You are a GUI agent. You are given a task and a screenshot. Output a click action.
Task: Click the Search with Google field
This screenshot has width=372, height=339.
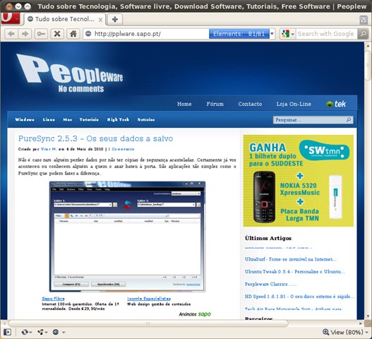coord(325,34)
